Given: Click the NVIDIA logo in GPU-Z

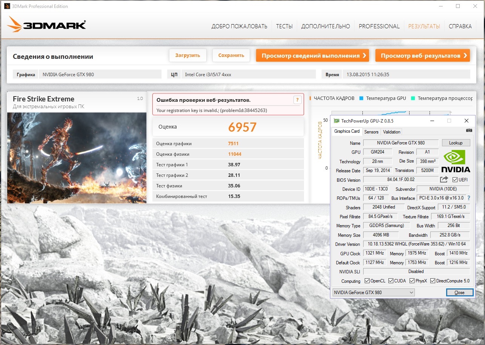Looking at the screenshot, I should [x=456, y=161].
